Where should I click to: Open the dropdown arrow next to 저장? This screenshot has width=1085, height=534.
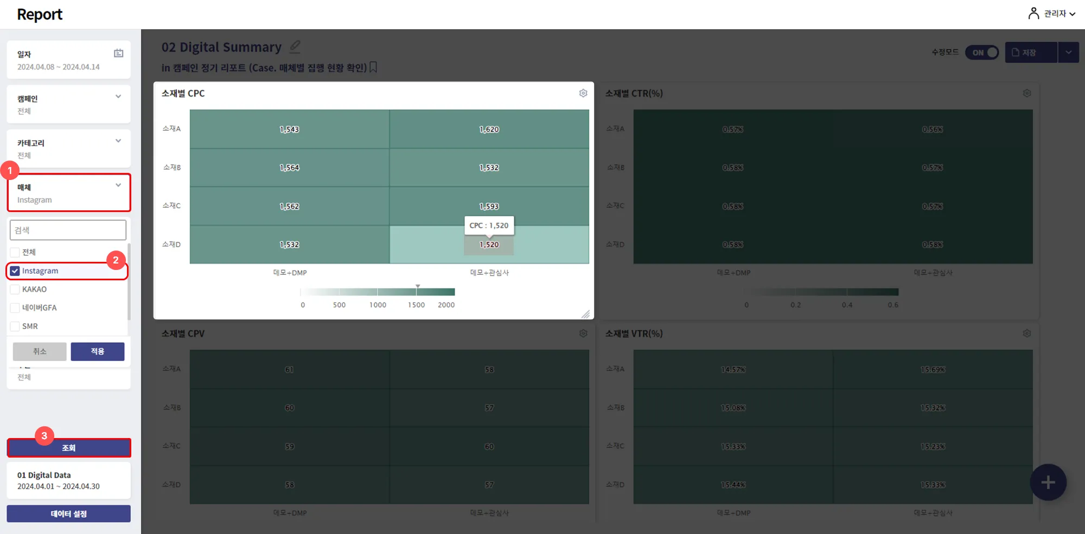click(x=1068, y=53)
